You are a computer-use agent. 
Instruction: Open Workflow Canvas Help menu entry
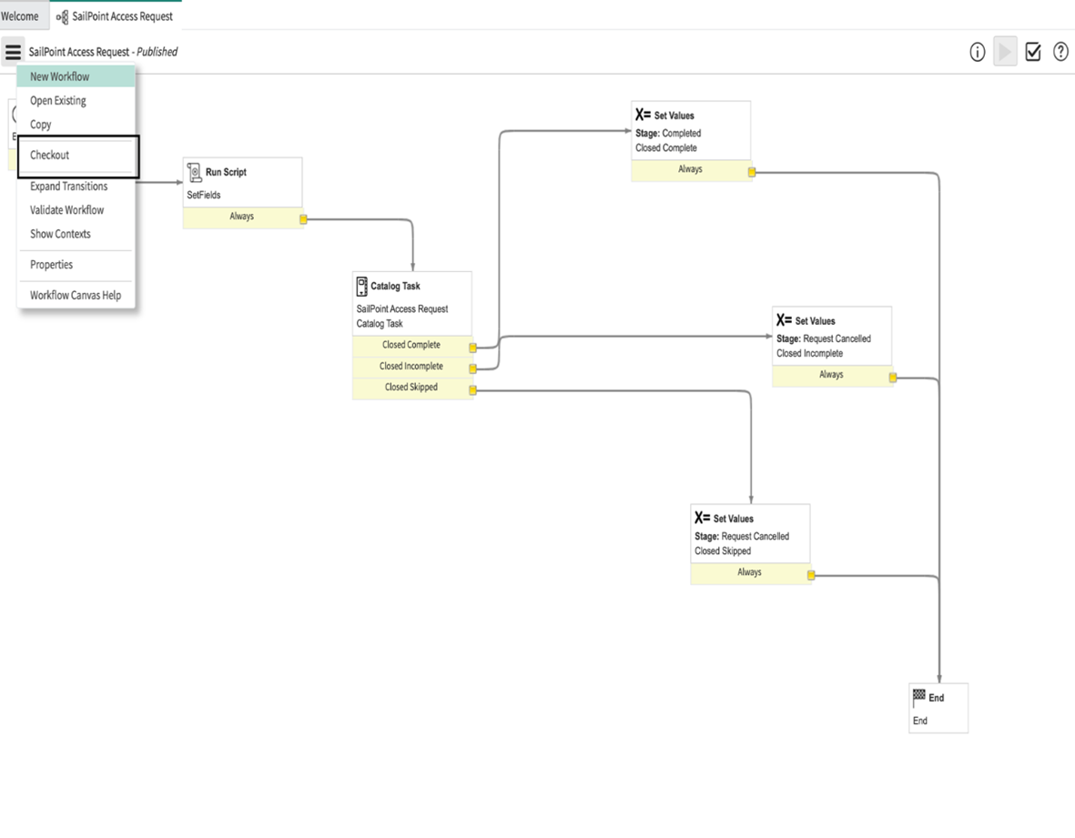(x=76, y=295)
